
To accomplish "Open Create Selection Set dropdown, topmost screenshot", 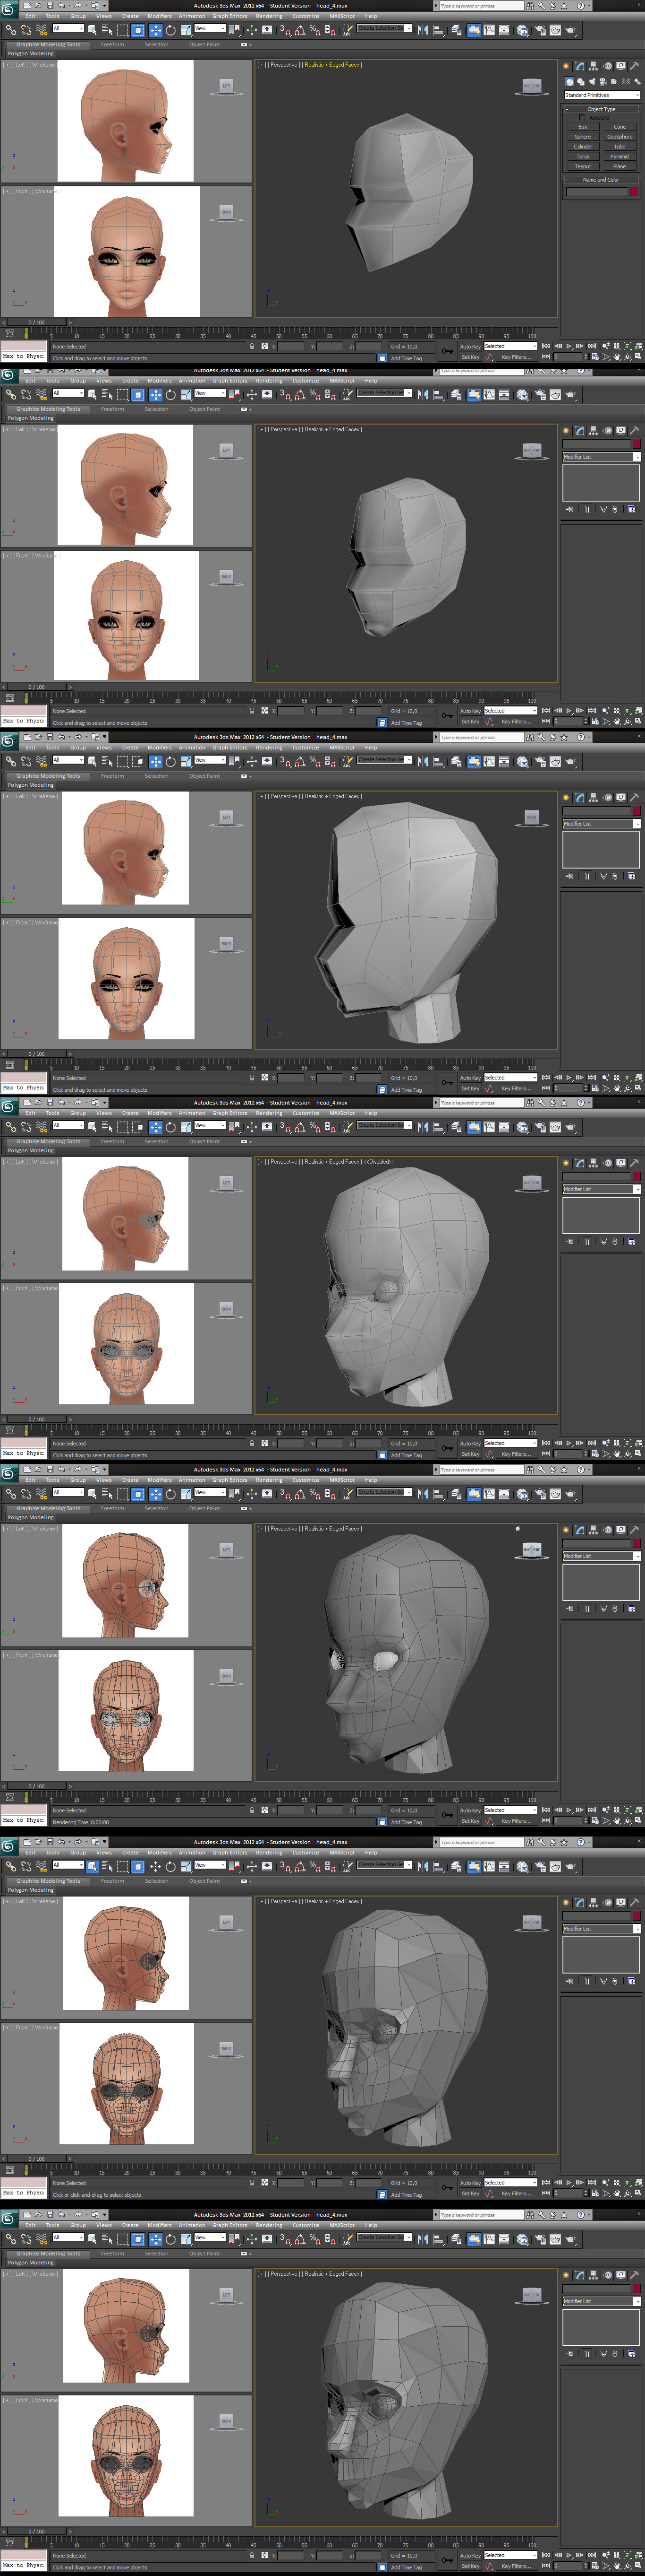I will [383, 29].
